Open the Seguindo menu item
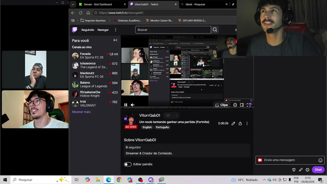This screenshot has width=327, height=184. 88,30
